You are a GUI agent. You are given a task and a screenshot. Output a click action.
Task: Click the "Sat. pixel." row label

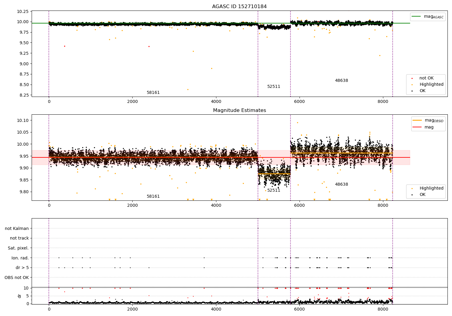pos(18,248)
